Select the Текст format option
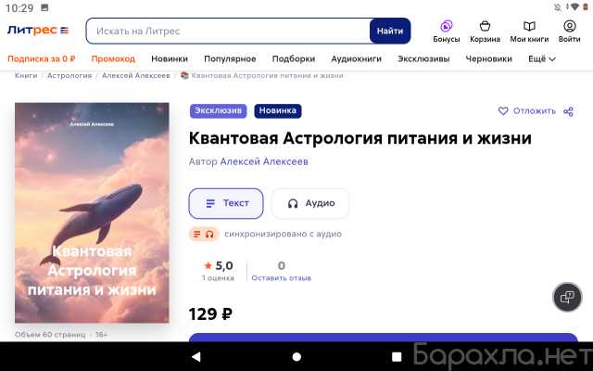 coord(226,203)
